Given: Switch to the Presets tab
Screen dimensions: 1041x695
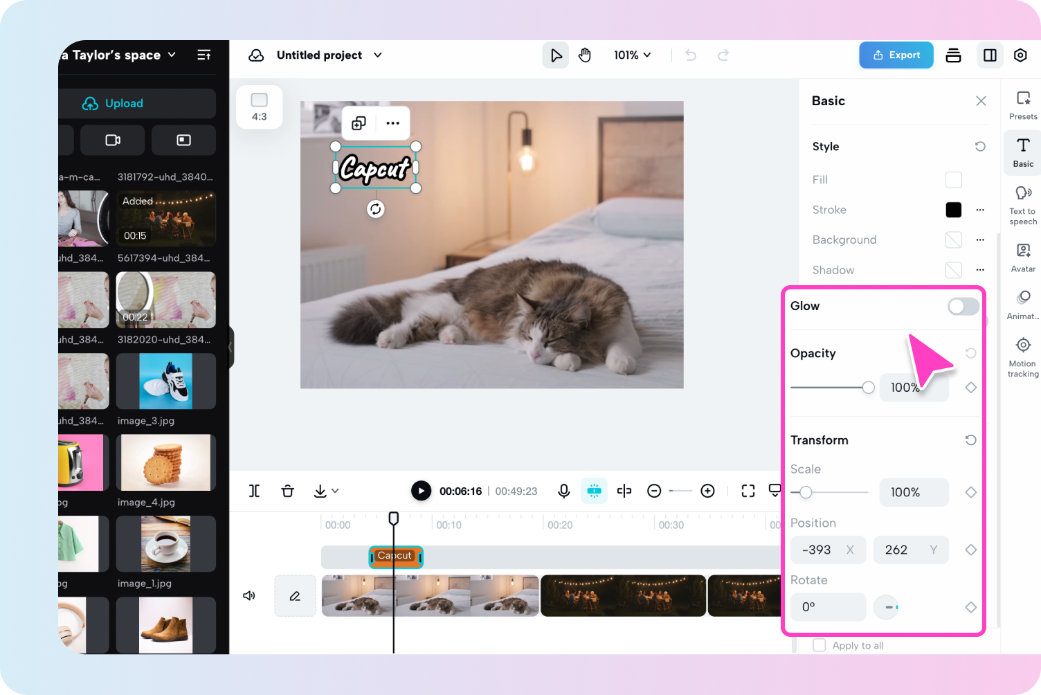Looking at the screenshot, I should [1023, 105].
